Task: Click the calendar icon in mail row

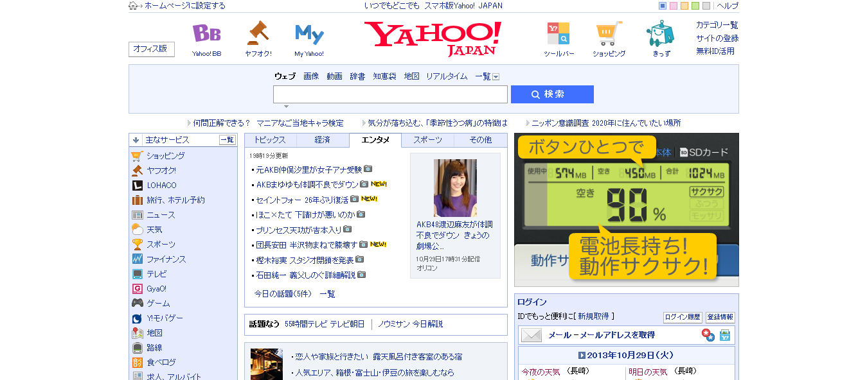Action: [x=725, y=335]
